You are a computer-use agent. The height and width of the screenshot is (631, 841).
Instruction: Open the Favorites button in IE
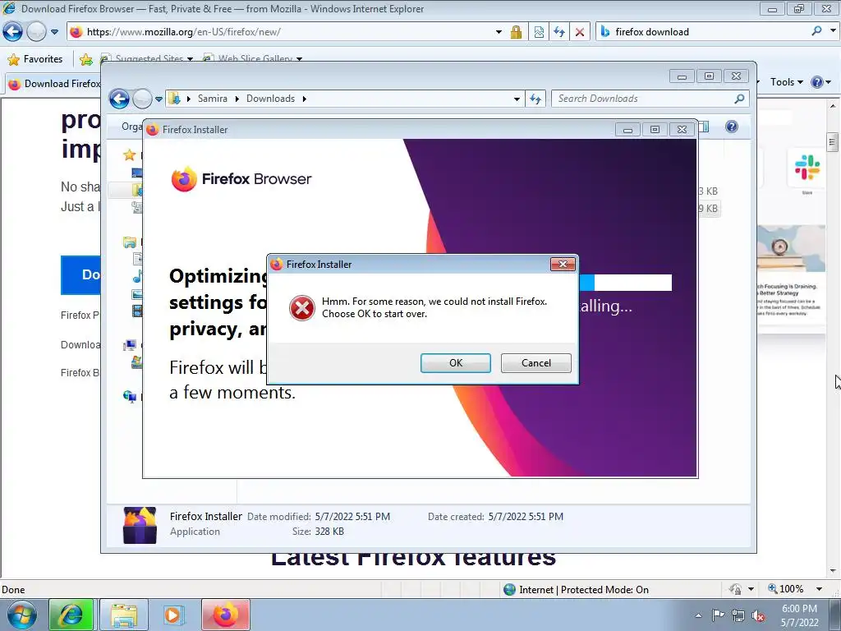pyautogui.click(x=35, y=59)
